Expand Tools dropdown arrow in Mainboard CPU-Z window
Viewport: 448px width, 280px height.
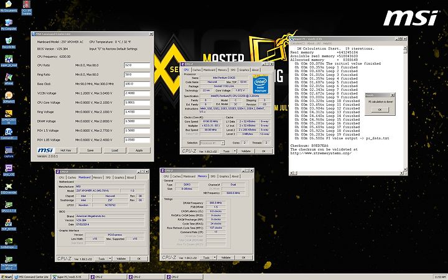pos(110,259)
